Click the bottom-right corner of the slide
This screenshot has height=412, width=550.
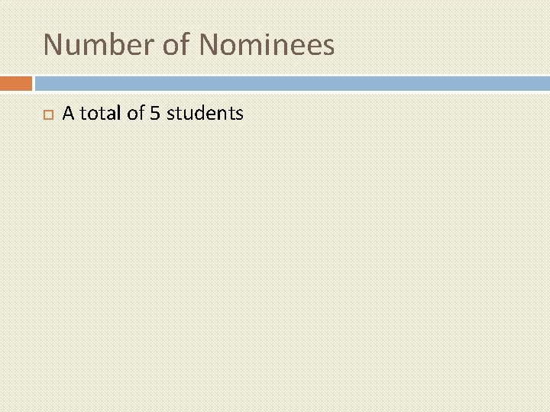click(542, 404)
